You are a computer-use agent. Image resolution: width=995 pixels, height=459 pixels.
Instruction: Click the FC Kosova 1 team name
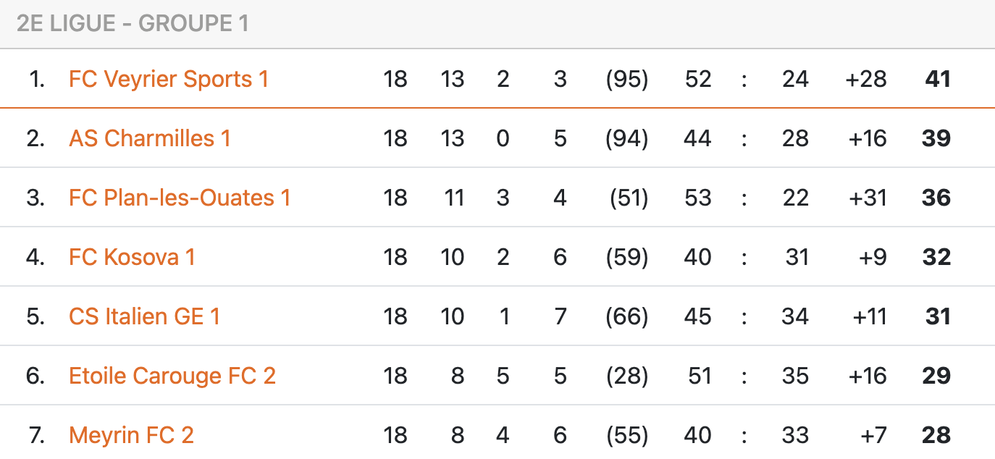(x=132, y=257)
